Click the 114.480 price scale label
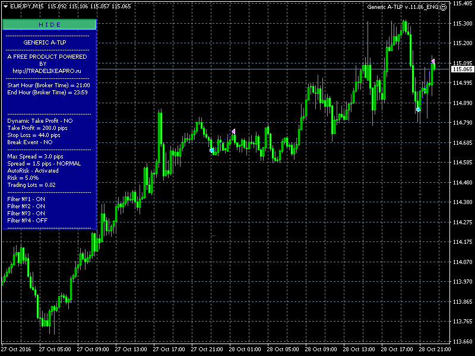The height and width of the screenshot is (356, 475). pos(463,183)
